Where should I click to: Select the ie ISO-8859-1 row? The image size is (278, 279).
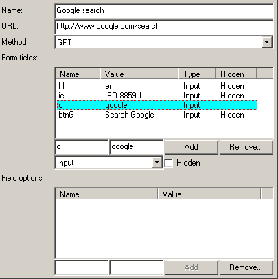click(157, 96)
